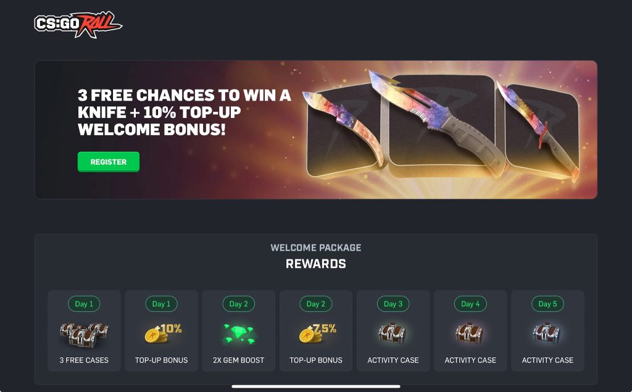Click the +7.5% gold coins icon

coord(318,333)
